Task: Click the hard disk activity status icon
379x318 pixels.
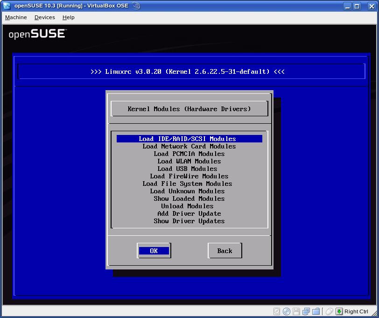Action: (277, 311)
